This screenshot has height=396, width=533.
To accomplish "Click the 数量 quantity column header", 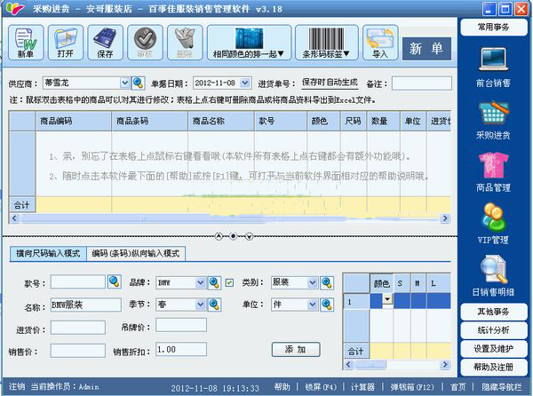I will pyautogui.click(x=383, y=121).
